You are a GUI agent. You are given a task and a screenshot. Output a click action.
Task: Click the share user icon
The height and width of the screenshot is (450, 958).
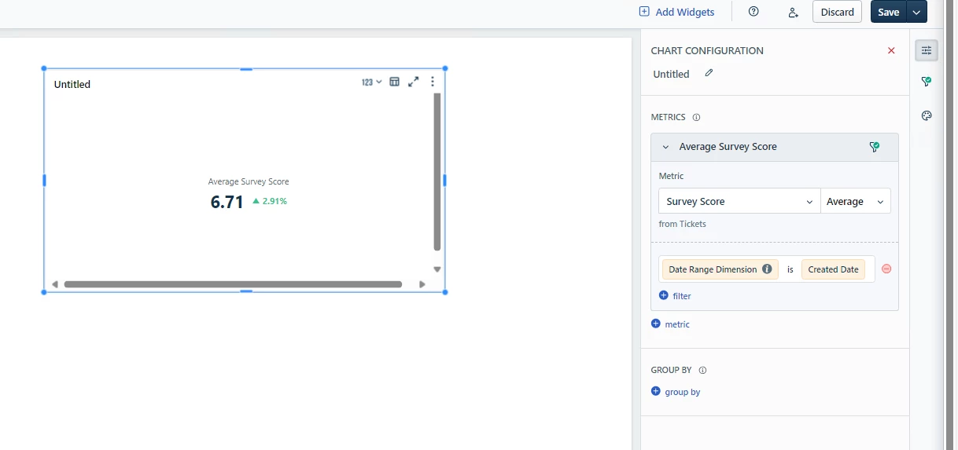pyautogui.click(x=793, y=13)
